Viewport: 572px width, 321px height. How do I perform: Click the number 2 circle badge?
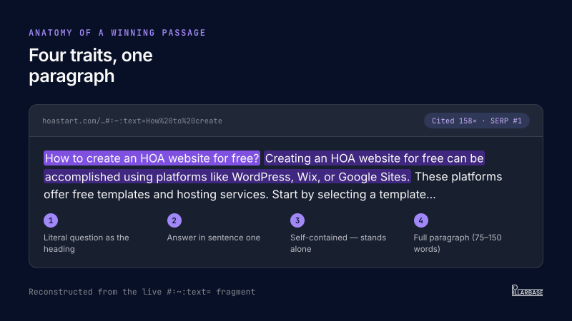[174, 220]
